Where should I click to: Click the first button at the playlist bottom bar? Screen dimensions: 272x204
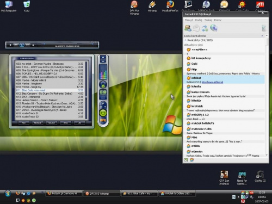(x=24, y=123)
